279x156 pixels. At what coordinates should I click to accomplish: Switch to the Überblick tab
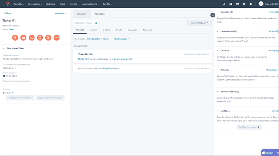point(82,14)
